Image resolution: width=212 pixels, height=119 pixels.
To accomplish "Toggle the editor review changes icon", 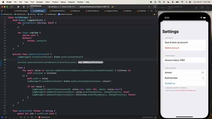I will pyautogui.click(x=149, y=11).
